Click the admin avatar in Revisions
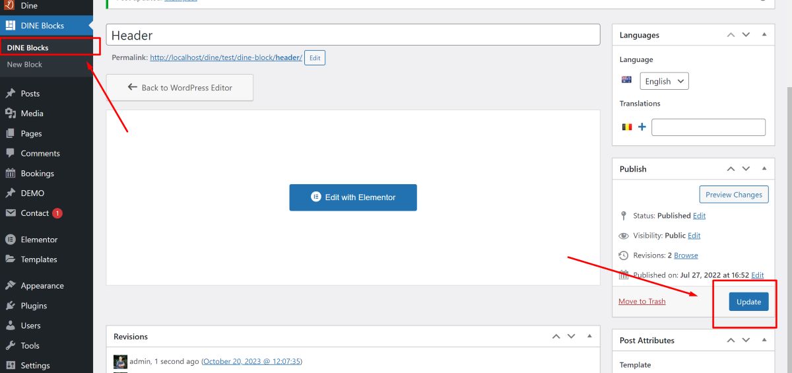 [120, 361]
